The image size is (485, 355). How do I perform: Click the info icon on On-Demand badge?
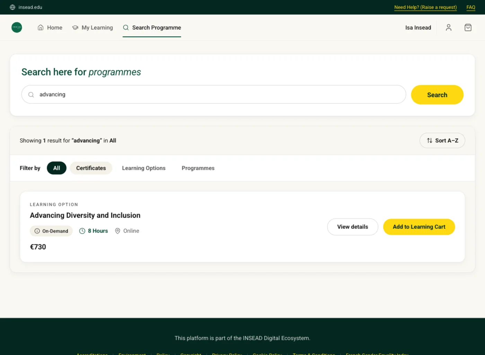pyautogui.click(x=37, y=231)
